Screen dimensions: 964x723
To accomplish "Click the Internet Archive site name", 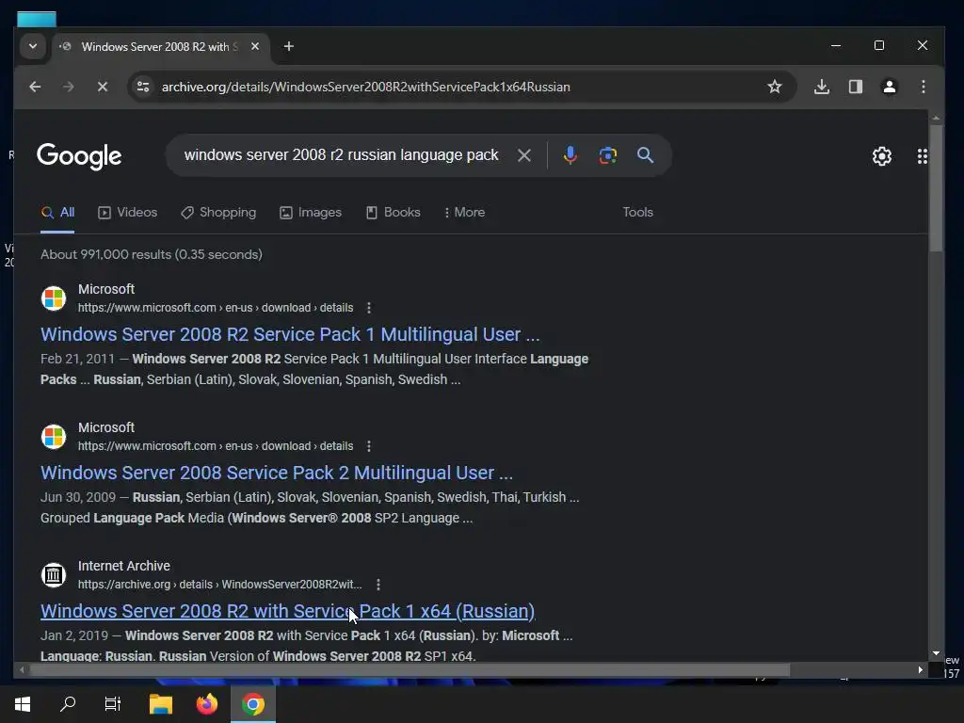I will [x=124, y=566].
